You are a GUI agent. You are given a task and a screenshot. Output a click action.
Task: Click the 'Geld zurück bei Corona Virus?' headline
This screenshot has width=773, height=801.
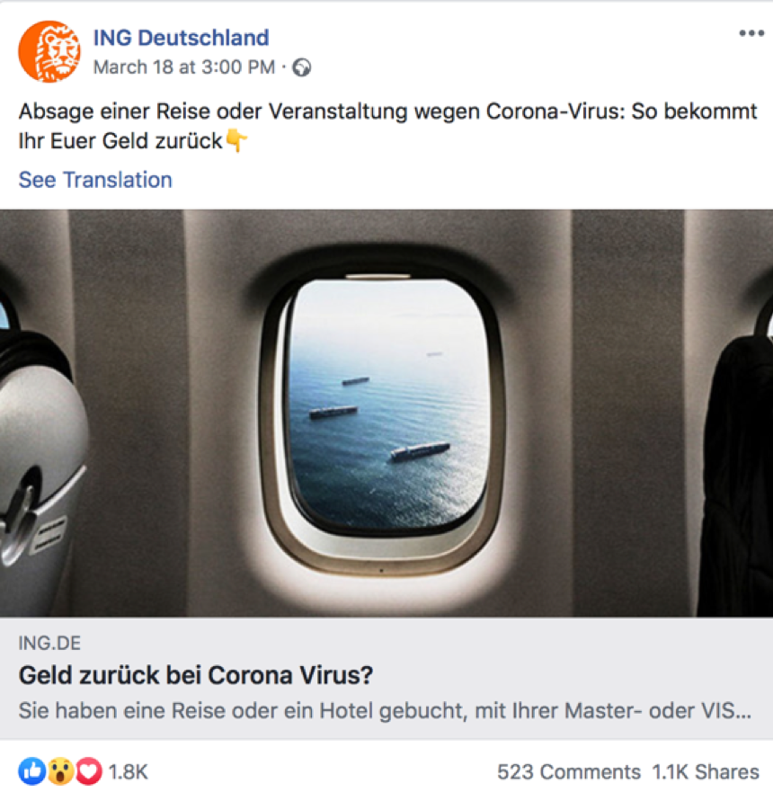(196, 675)
